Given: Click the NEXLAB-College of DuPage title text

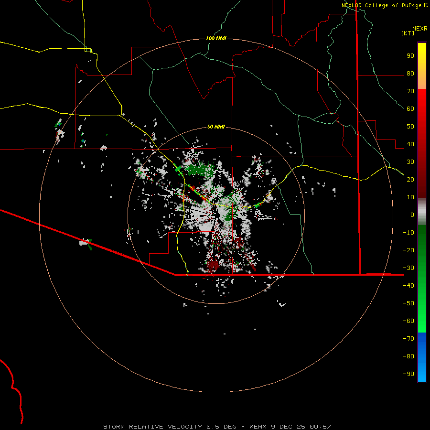Looking at the screenshot, I should 381,5.
